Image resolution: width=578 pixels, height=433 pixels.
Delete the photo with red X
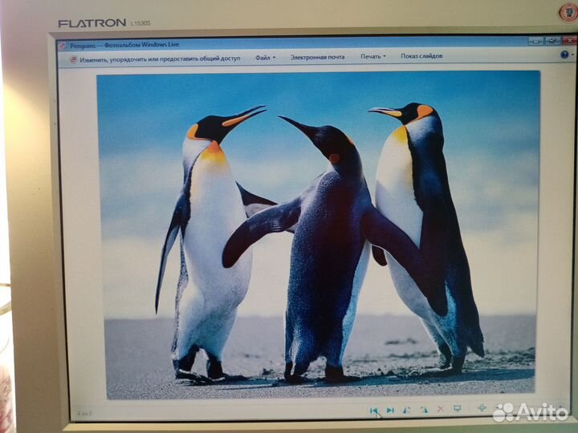point(440,409)
